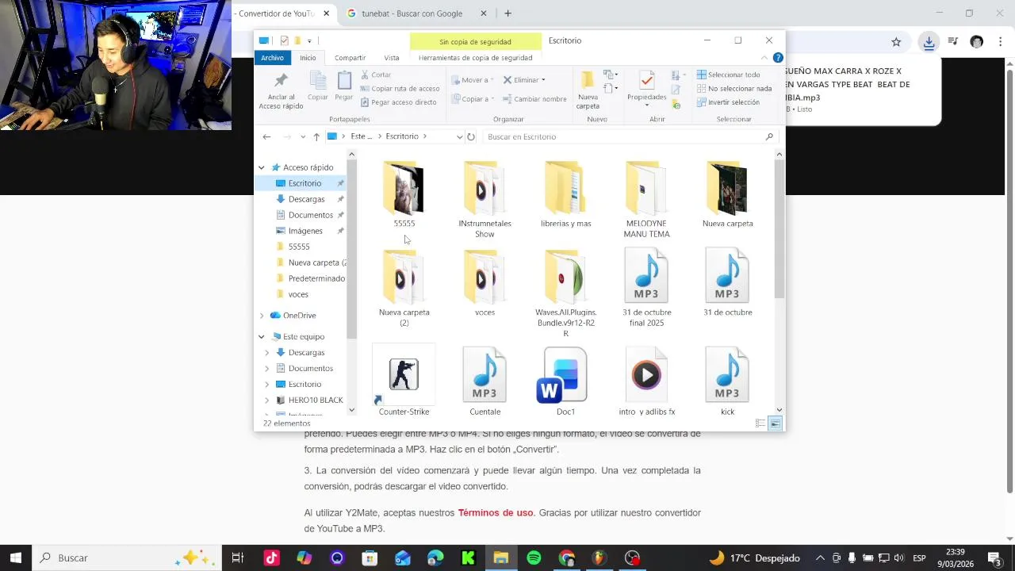Collapse the Acceso rápido tree node
Screen dimensions: 1015x571
coord(261,167)
